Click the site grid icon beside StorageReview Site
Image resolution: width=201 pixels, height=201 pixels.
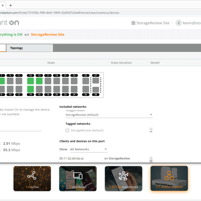[x=133, y=23]
